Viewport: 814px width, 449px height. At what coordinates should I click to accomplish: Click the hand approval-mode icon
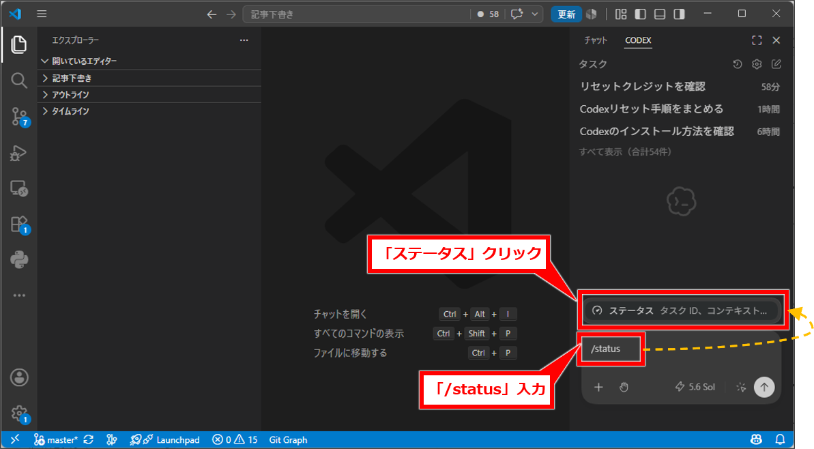point(624,387)
